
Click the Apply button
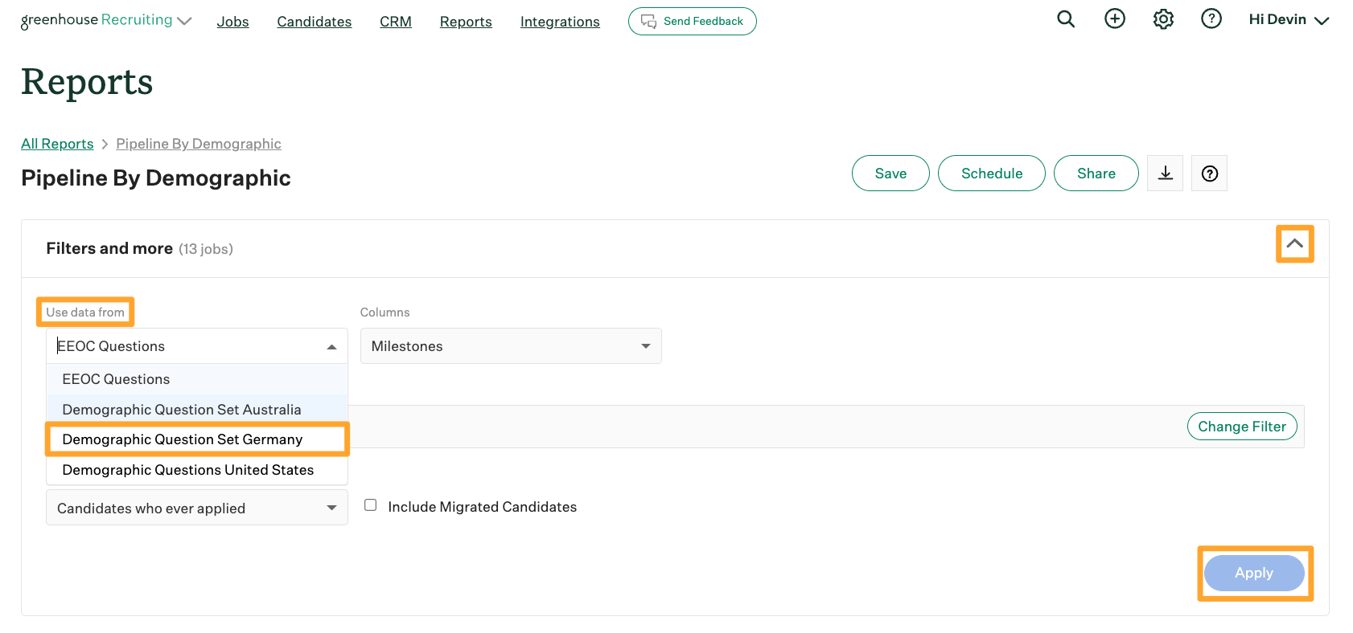(1254, 573)
